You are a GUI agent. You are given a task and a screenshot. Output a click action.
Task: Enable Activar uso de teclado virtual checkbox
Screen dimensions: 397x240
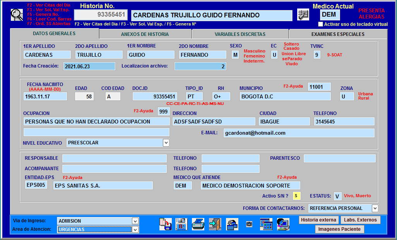[320, 24]
